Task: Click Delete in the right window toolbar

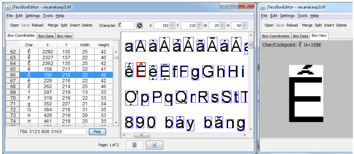Action: pos(341,25)
